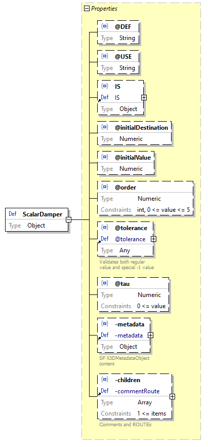Click the 'SF X3DMetadataObject content' annotation

tap(124, 361)
